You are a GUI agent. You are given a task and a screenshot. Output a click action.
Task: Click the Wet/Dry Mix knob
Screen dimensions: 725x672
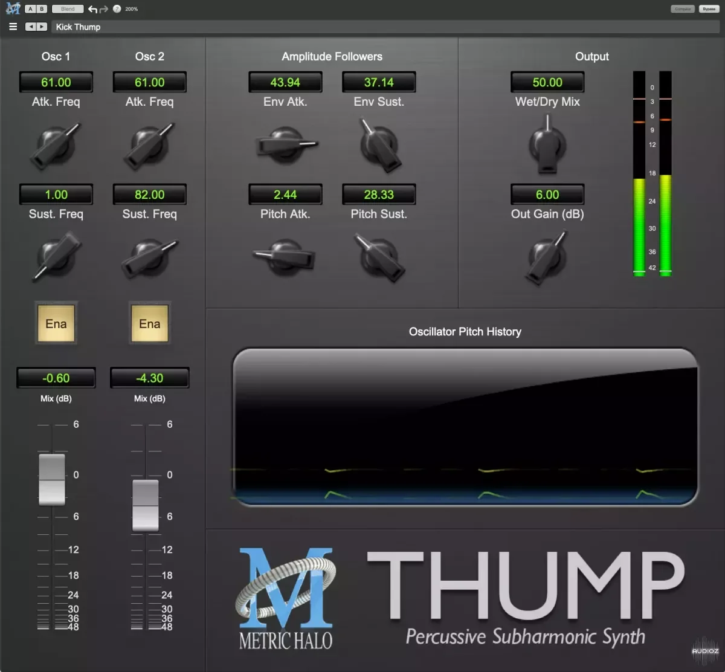547,145
